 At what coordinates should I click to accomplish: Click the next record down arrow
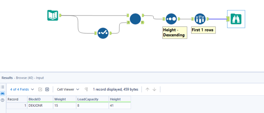(154, 89)
